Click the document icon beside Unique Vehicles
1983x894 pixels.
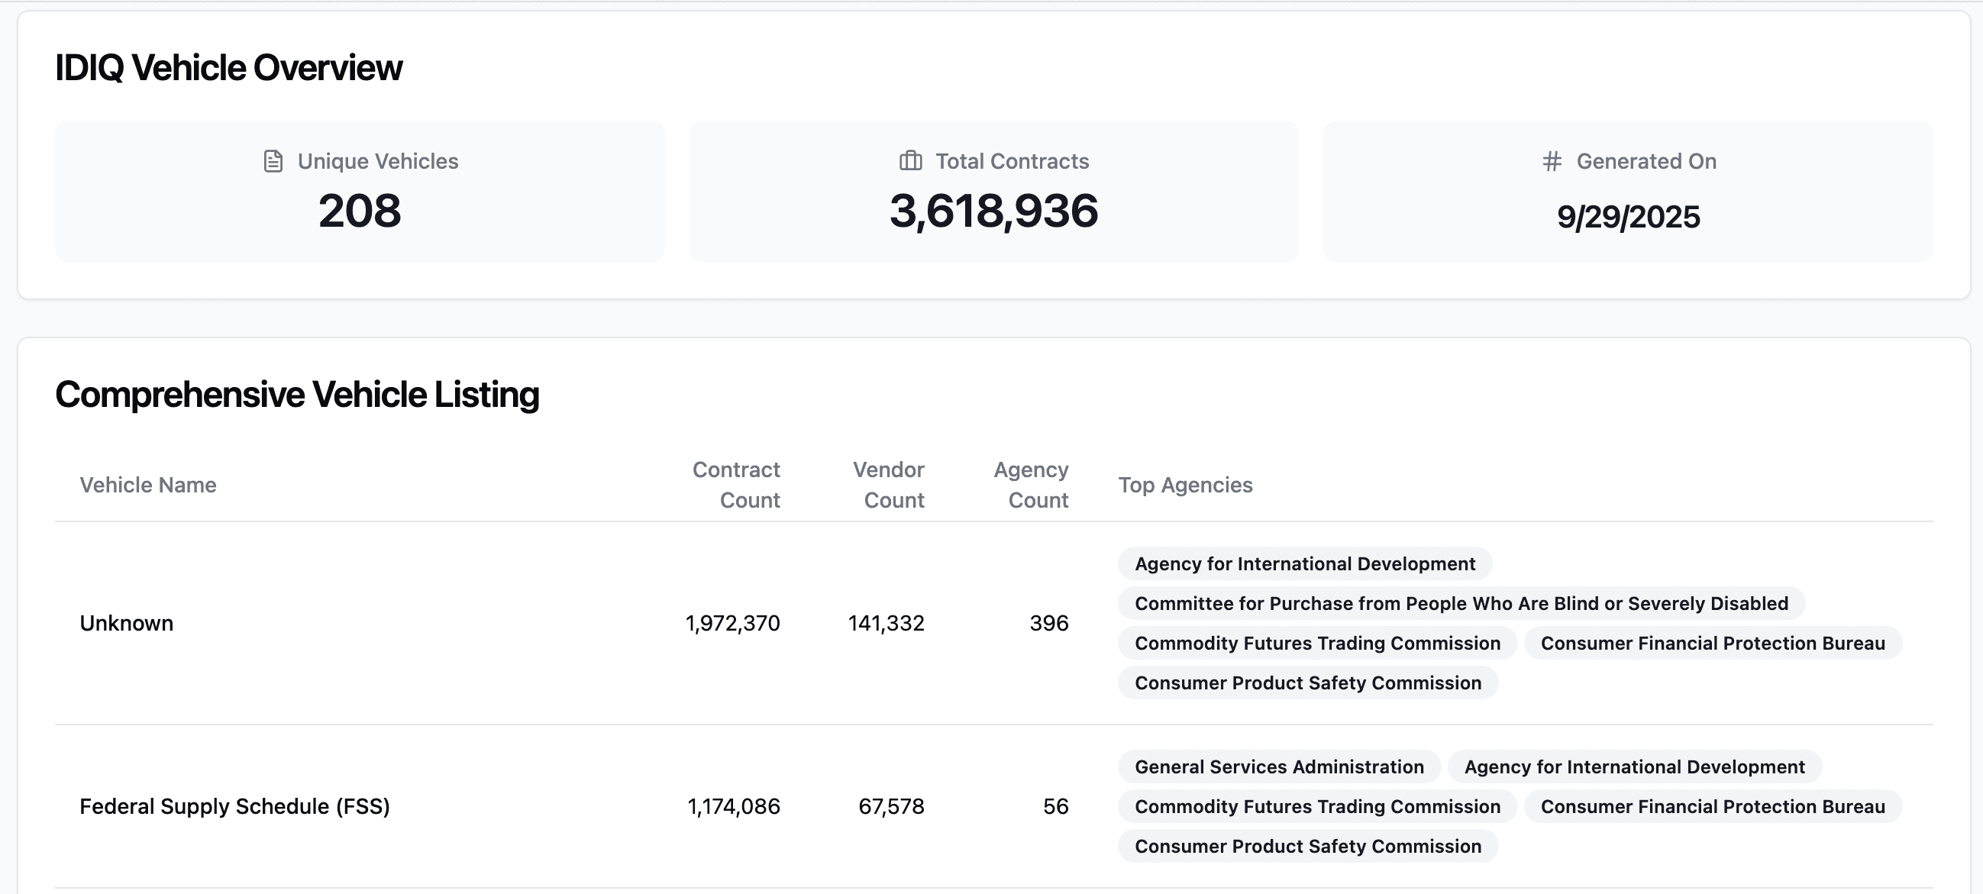click(273, 162)
